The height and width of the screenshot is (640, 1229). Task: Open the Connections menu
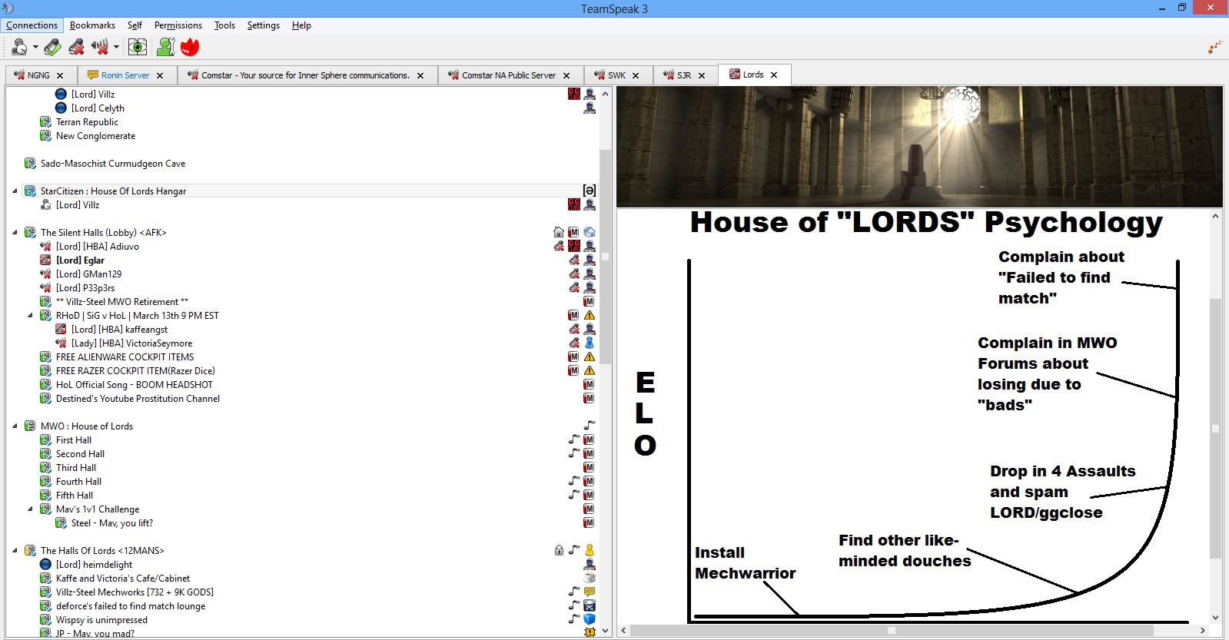(x=32, y=25)
